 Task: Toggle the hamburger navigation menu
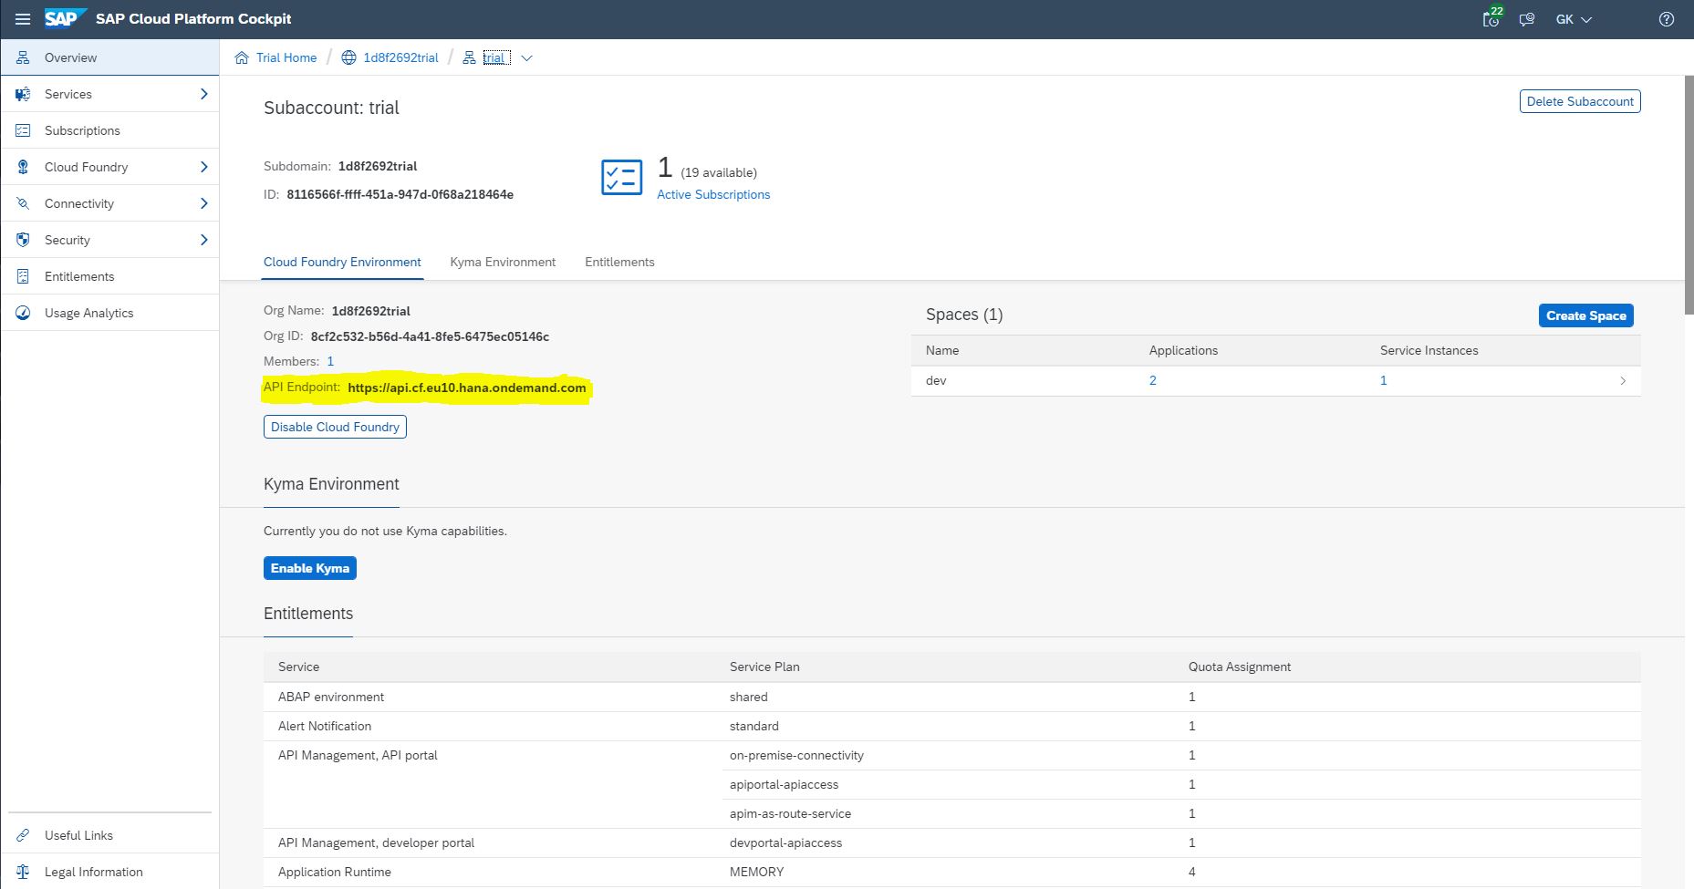click(x=23, y=19)
